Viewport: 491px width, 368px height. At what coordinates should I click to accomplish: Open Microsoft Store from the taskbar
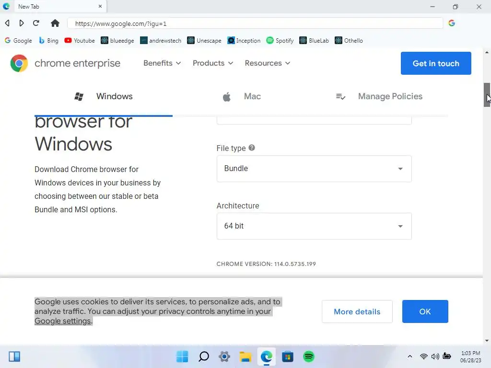click(288, 356)
